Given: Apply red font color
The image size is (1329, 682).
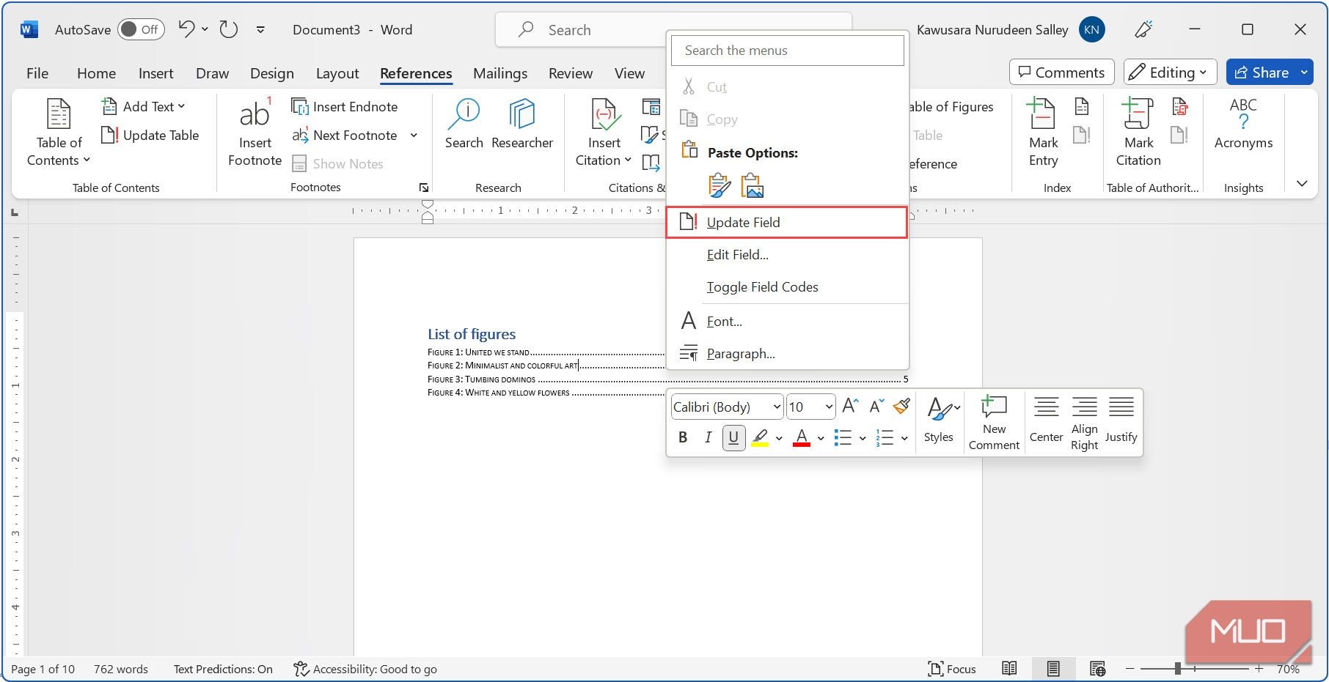Looking at the screenshot, I should (x=802, y=438).
